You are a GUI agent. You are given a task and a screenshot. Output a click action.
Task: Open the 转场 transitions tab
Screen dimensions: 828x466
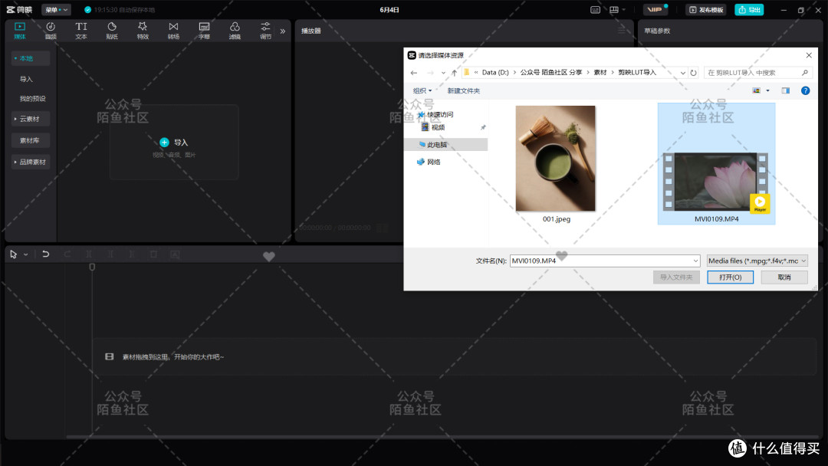pos(173,31)
